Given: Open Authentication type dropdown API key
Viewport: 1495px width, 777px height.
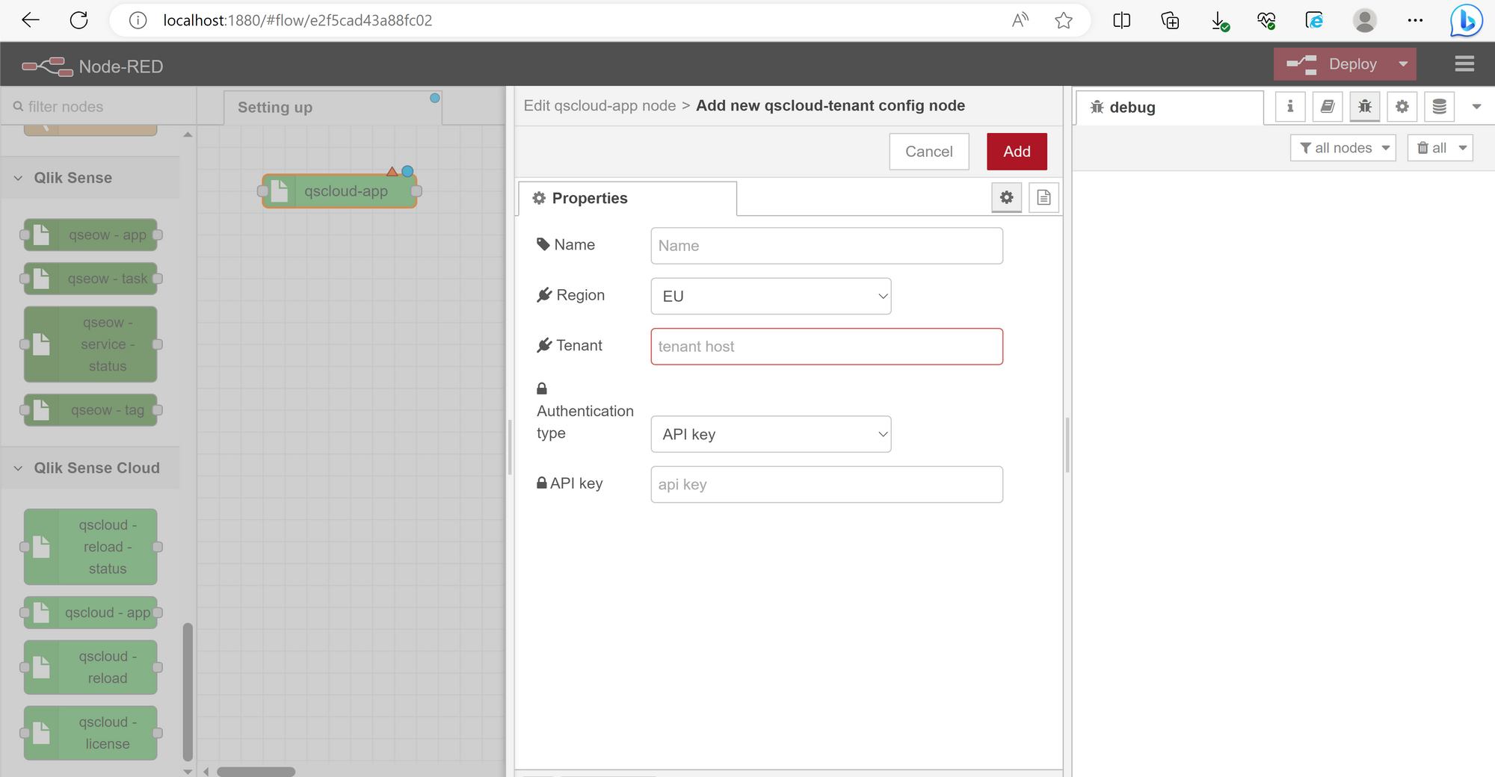Looking at the screenshot, I should pyautogui.click(x=771, y=434).
